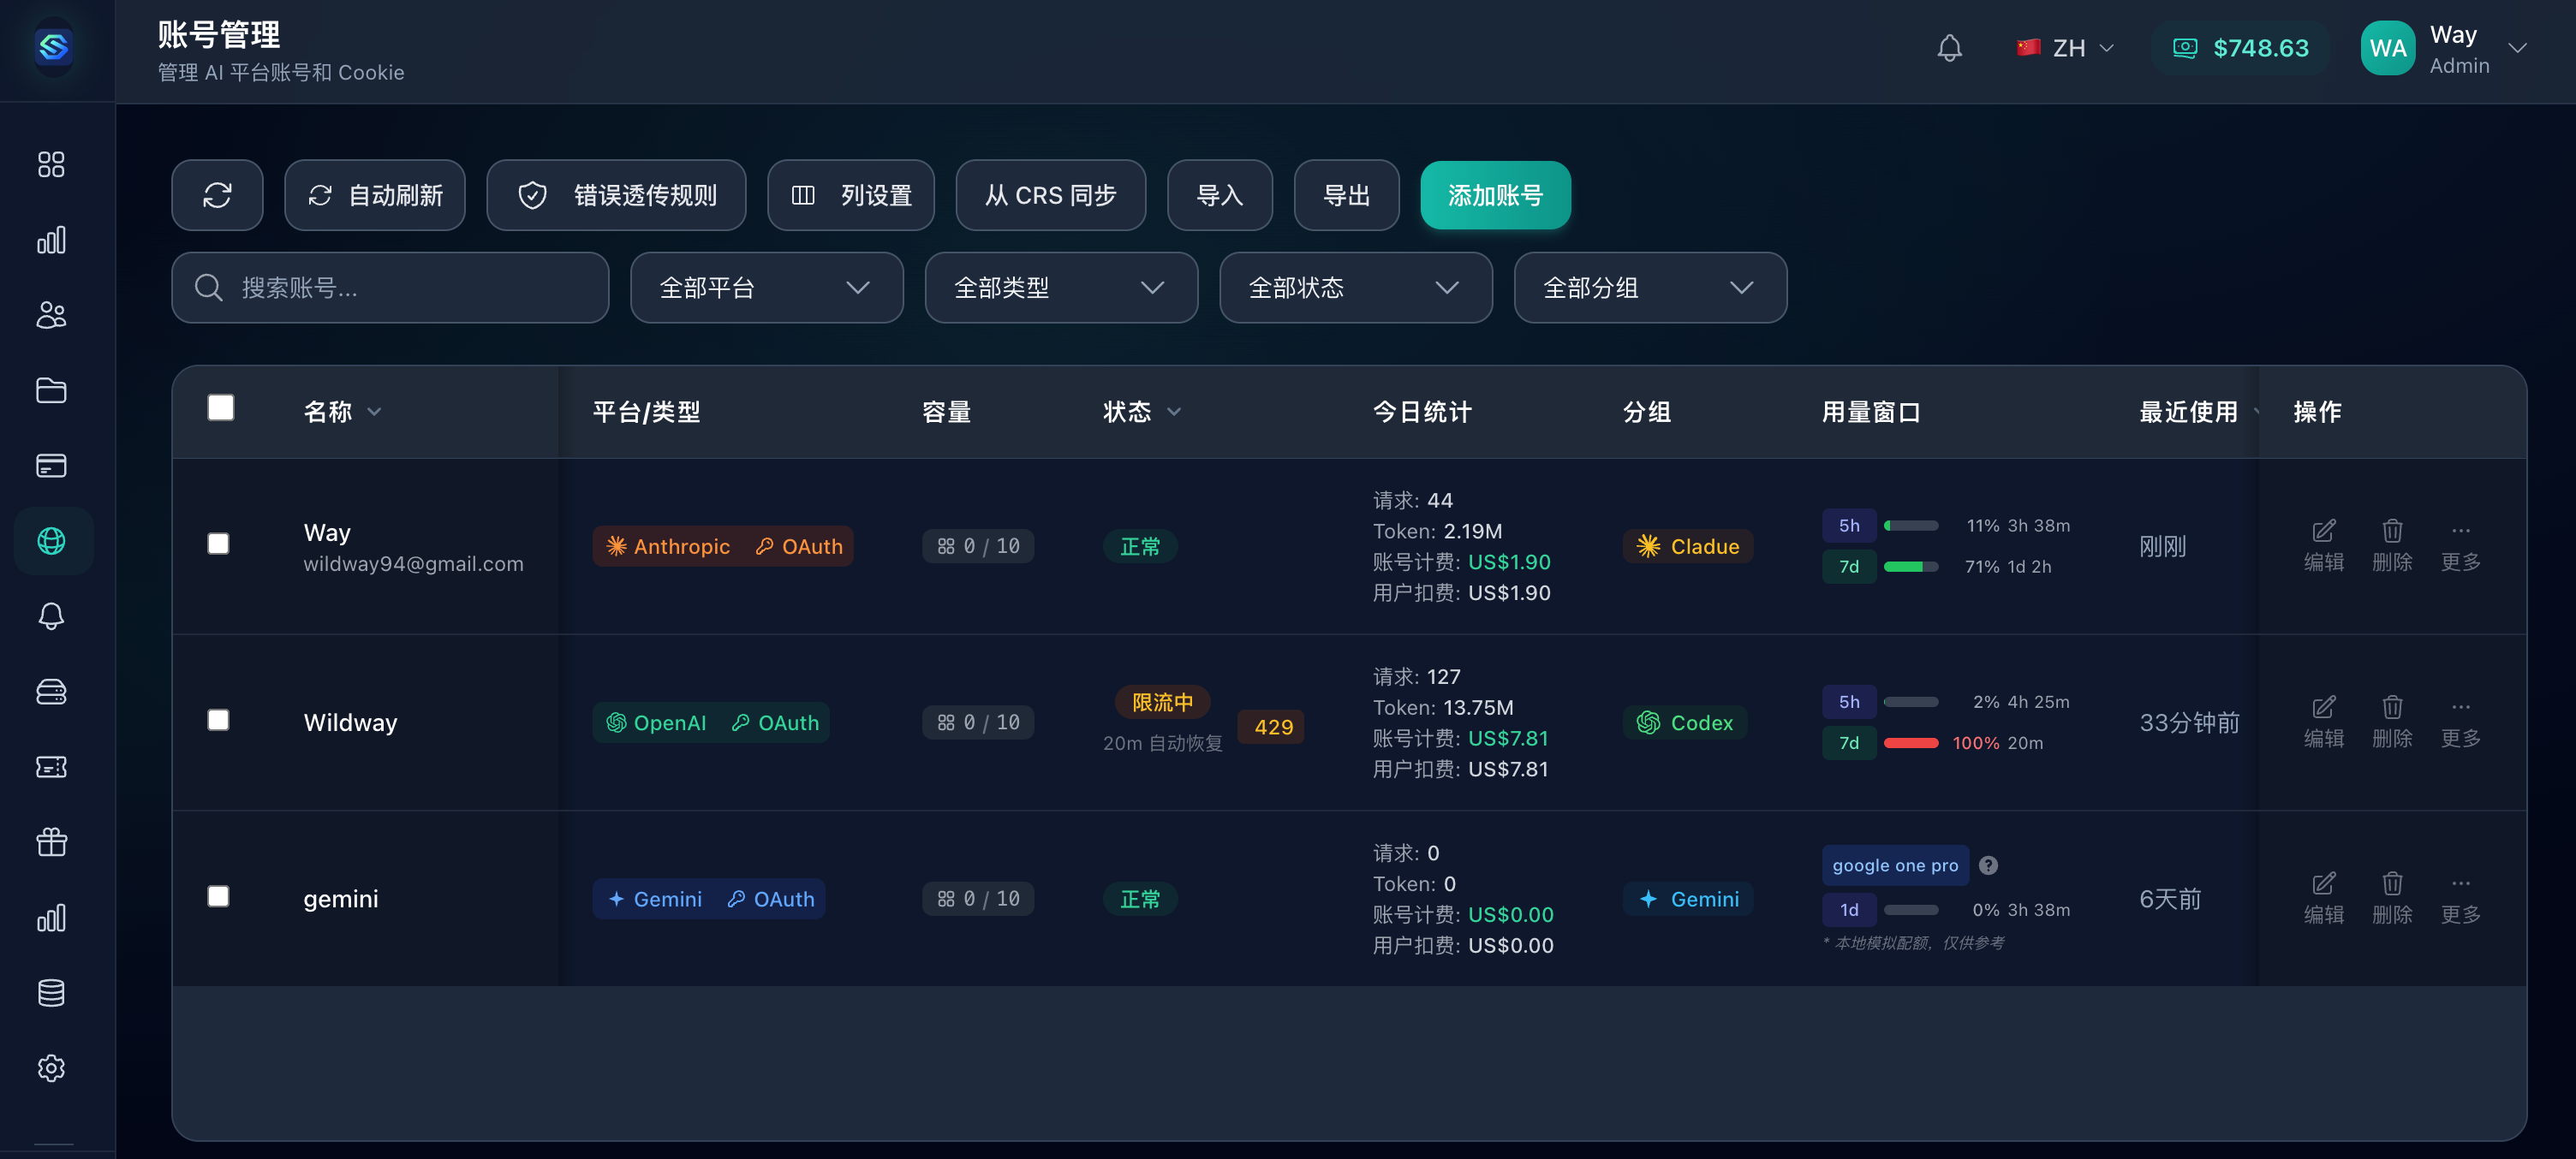Viewport: 2576px width, 1159px height.
Task: Check the select-all header checkbox
Action: pos(221,407)
